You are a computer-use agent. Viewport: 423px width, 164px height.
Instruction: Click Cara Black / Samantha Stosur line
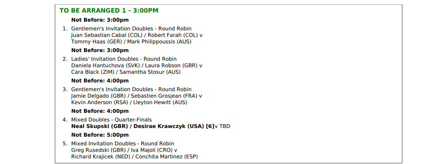coord(126,72)
